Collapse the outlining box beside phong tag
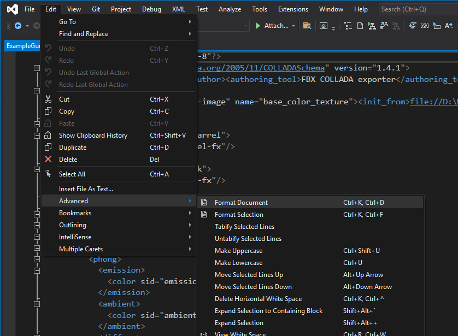Image resolution: width=458 pixels, height=336 pixels. pos(37,259)
